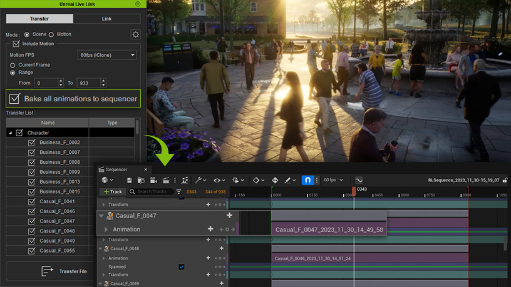Screen dimensions: 511x287
Task: Open the curve editor icon
Action: tap(359, 180)
